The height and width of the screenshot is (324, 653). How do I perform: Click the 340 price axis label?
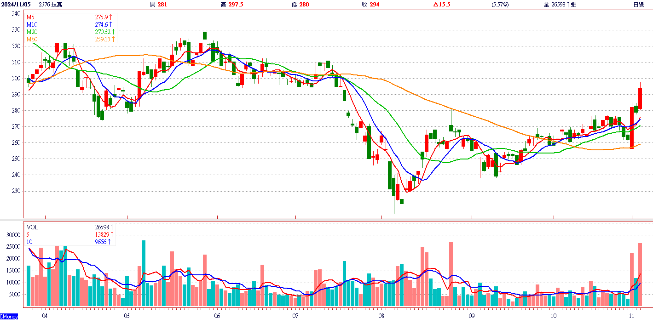coord(16,14)
